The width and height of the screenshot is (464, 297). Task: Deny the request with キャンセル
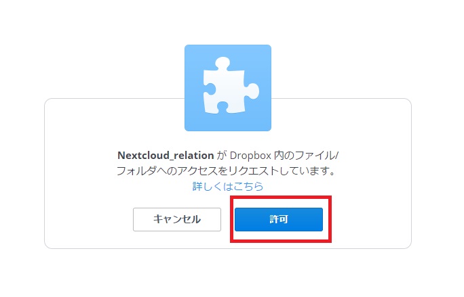pos(177,219)
